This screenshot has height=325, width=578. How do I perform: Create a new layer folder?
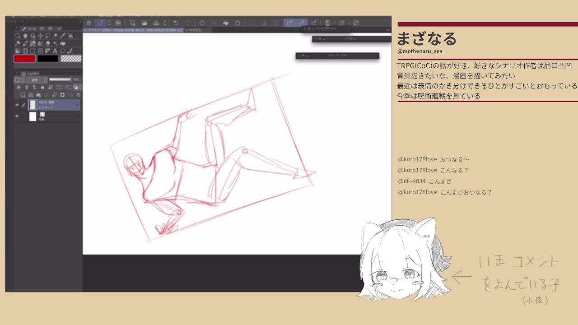38,95
